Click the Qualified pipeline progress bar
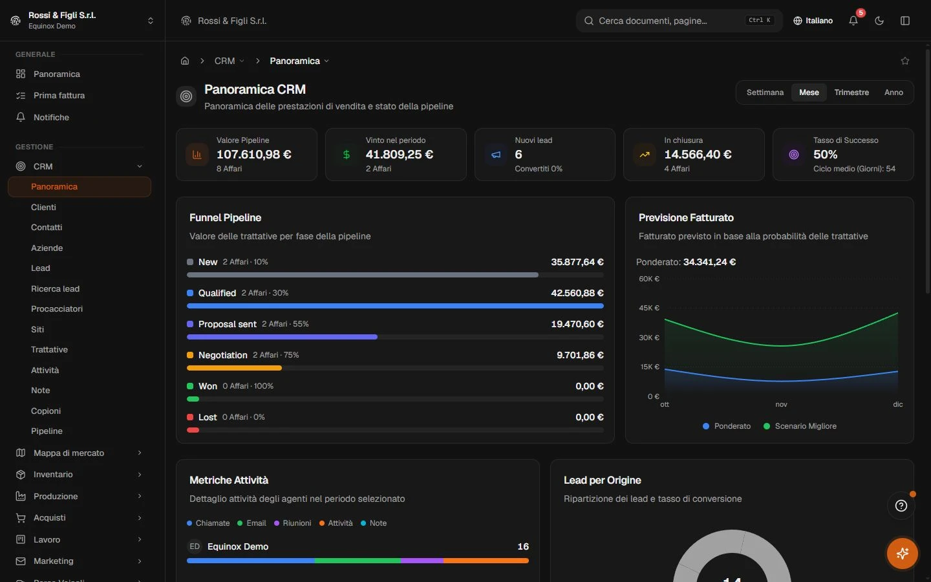Screen dimensions: 931x582 pyautogui.click(x=395, y=306)
